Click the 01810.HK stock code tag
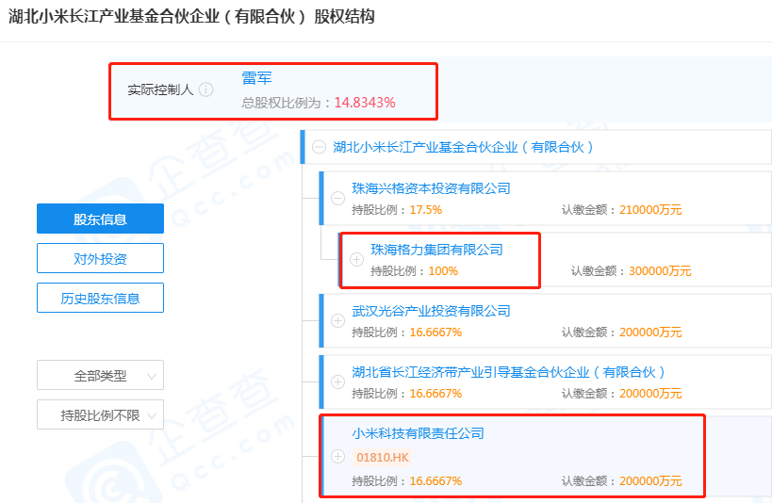Screen dimensions: 772x503 point(383,458)
